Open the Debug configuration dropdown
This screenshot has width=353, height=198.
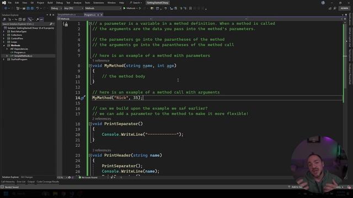(x=56, y=8)
